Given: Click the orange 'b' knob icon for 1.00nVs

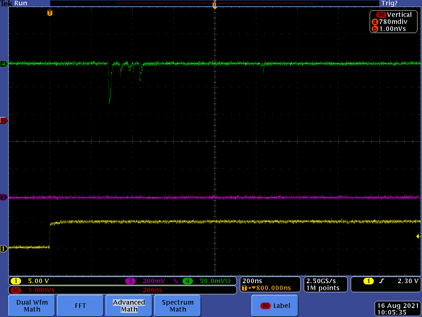Looking at the screenshot, I should (x=375, y=29).
